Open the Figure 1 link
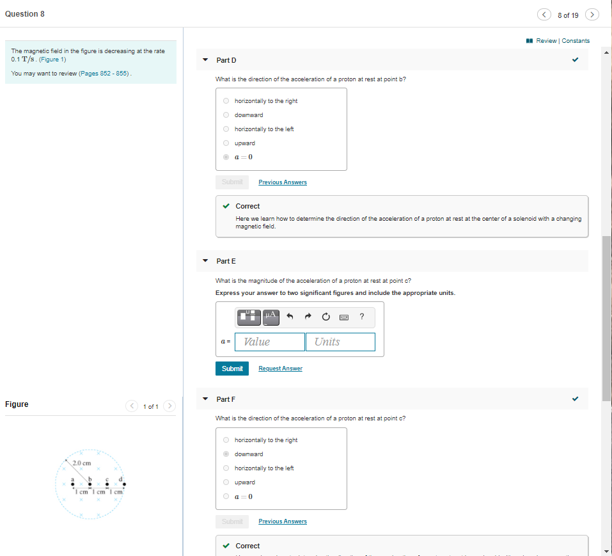The width and height of the screenshot is (612, 556). coord(52,60)
